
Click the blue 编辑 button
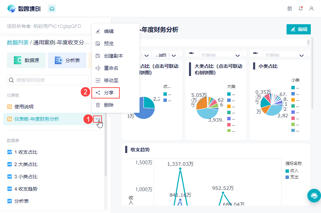pos(298,29)
